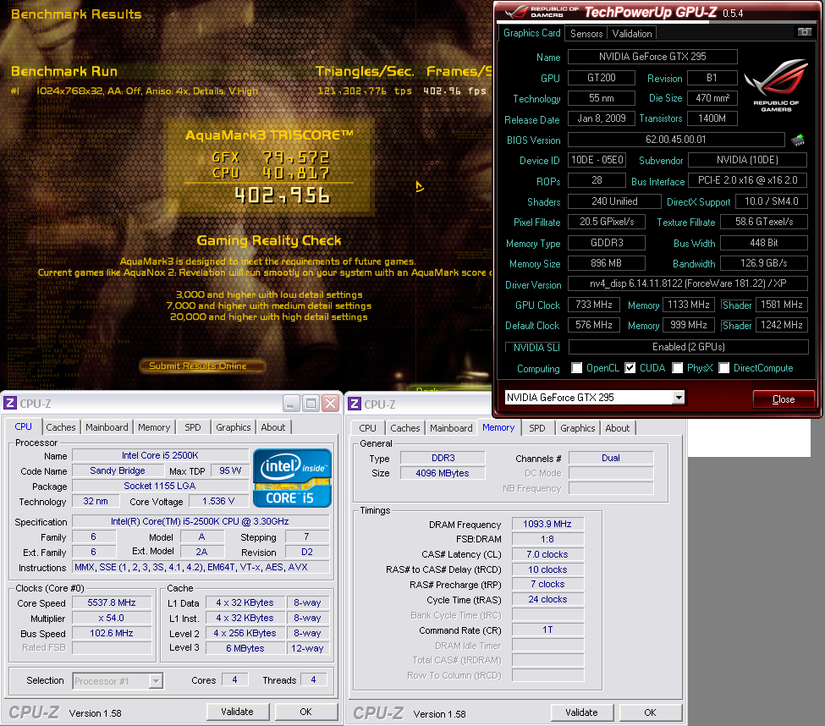This screenshot has height=726, width=825.
Task: Click the Command Rate value 1T
Action: (x=547, y=630)
